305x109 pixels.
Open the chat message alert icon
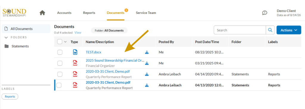[x=264, y=13]
